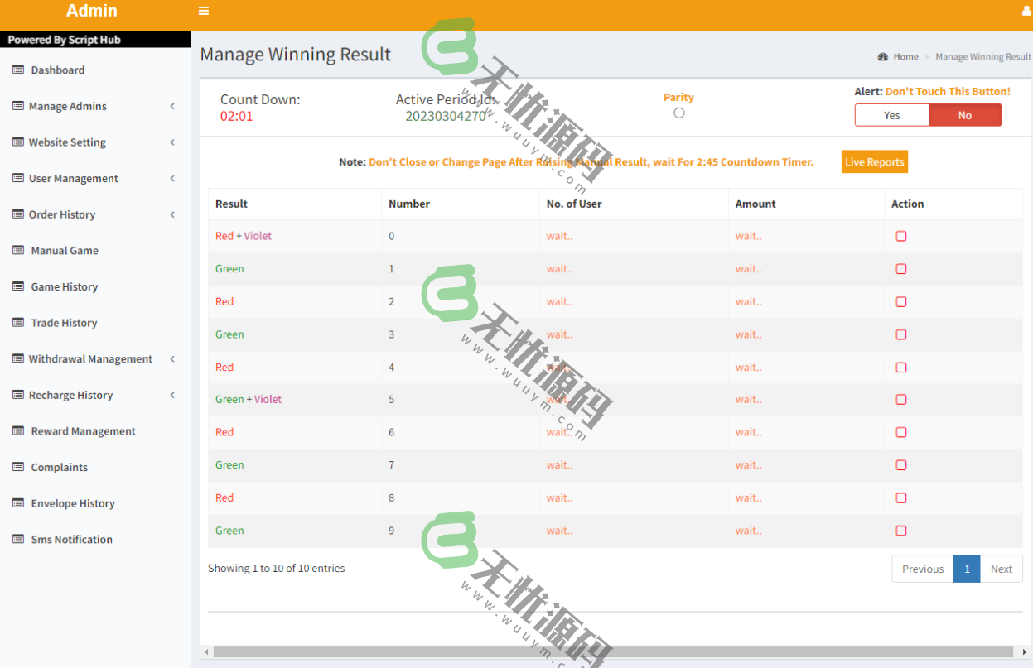The height and width of the screenshot is (668, 1033).
Task: Click the Complaints sidebar icon
Action: pos(18,467)
